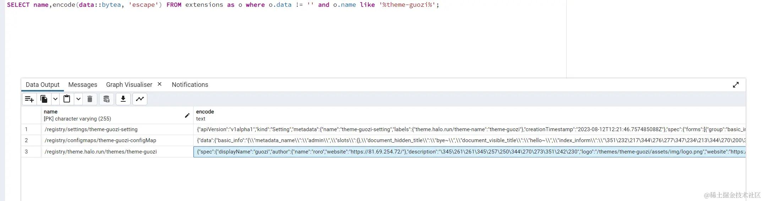Select row number 2 header

pyautogui.click(x=31, y=140)
